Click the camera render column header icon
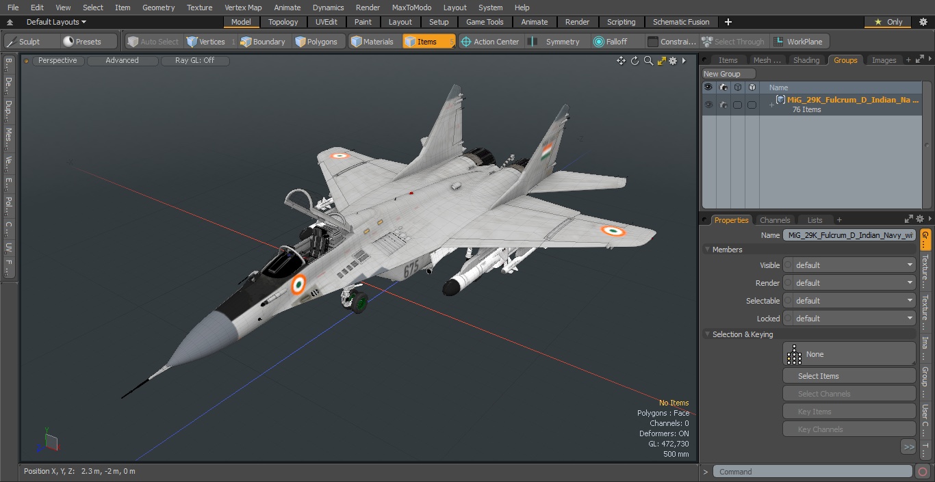Viewport: 935px width, 482px height. click(x=723, y=88)
